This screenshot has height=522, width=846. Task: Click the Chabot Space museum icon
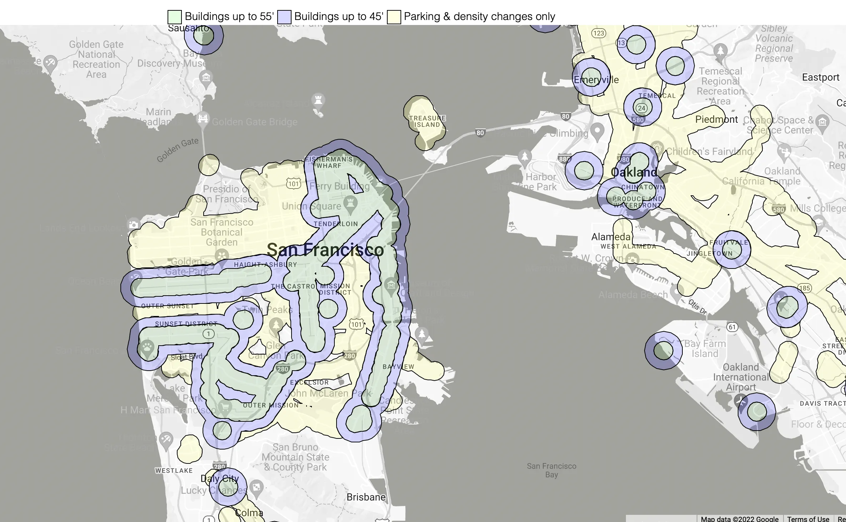point(822,122)
